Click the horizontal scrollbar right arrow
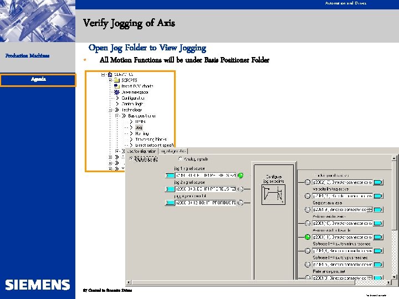The width and height of the screenshot is (399, 299). click(x=388, y=282)
